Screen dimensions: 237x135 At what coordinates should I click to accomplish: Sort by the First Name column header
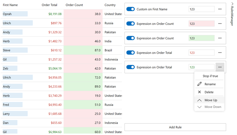pos(10,5)
